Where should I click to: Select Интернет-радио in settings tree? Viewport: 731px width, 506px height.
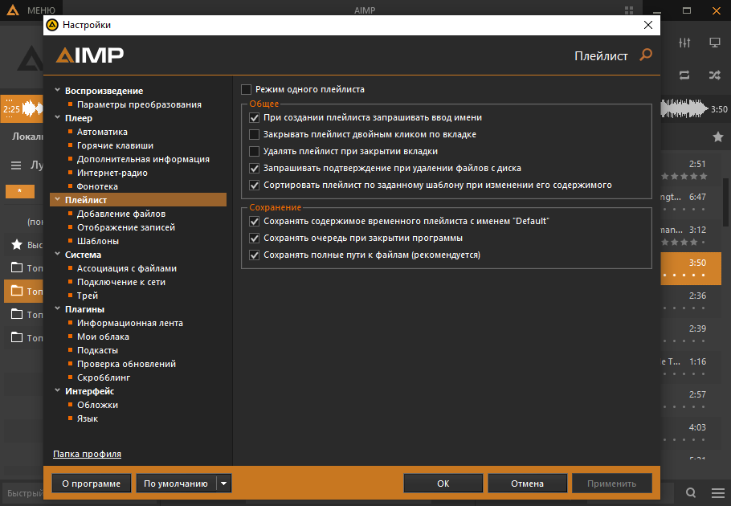pos(112,173)
